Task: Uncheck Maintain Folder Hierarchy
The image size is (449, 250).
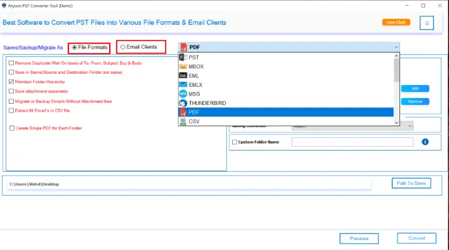Action: pos(11,82)
